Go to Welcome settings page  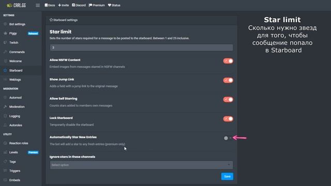coord(16,61)
